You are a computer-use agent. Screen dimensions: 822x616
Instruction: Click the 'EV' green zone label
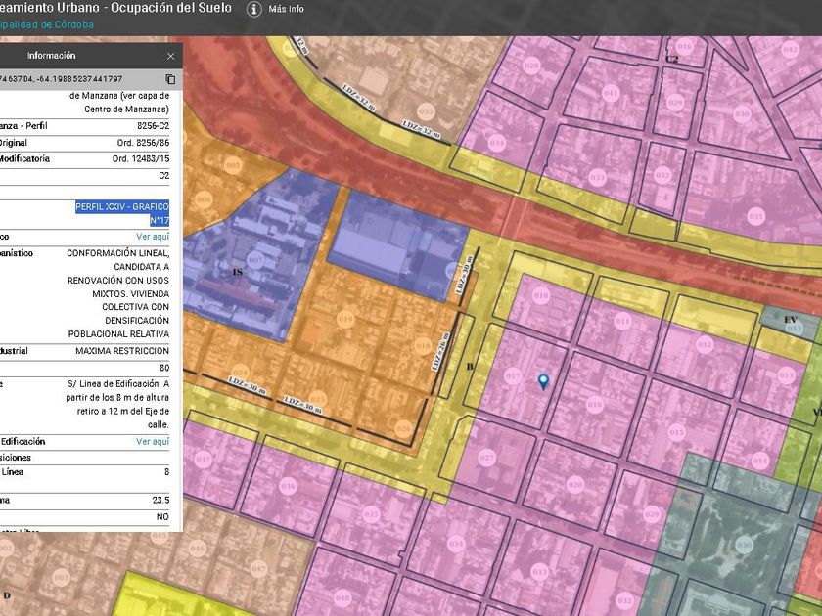[x=790, y=321]
